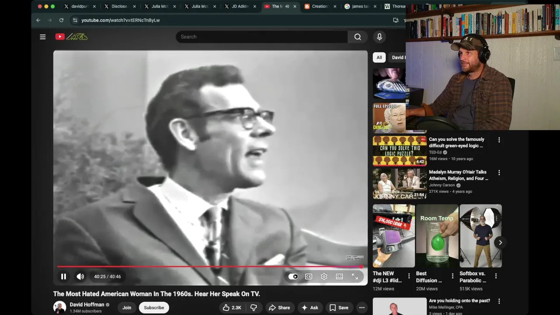560x315 pixels.
Task: Close the Creation tab
Action: tap(335, 7)
